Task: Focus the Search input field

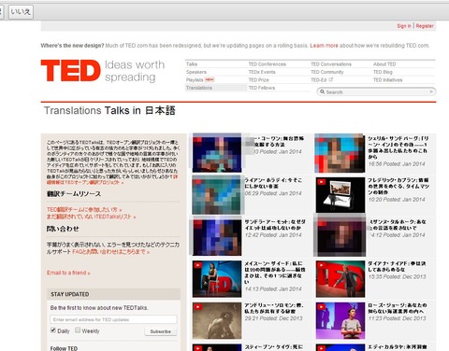Action: click(376, 91)
